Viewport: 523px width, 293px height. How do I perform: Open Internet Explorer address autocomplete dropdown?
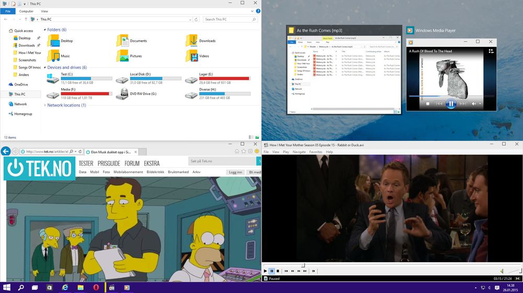point(76,152)
